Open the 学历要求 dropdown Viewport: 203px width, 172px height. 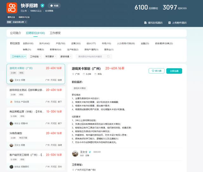[x=50, y=56]
